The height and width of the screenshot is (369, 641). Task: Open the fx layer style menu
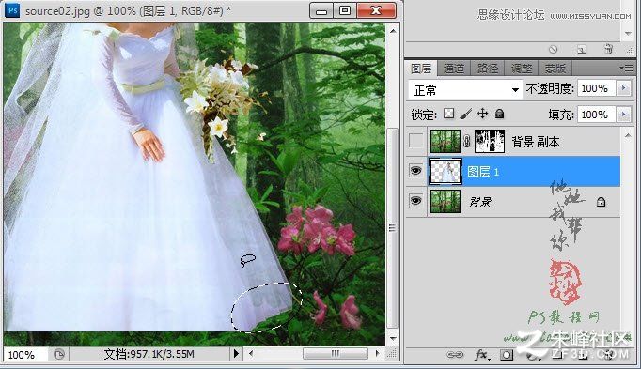pyautogui.click(x=481, y=355)
